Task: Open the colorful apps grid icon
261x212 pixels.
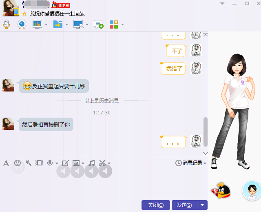Action: [114, 25]
